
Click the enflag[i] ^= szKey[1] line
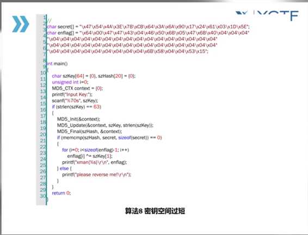[90, 156]
